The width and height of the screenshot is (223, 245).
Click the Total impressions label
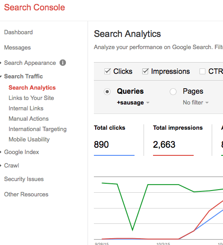178,128
